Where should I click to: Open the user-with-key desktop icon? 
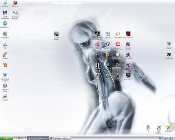pos(5,96)
